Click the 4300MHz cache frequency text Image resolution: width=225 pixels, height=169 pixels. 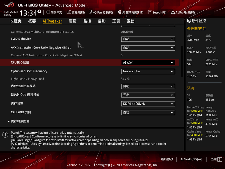click(x=197, y=135)
